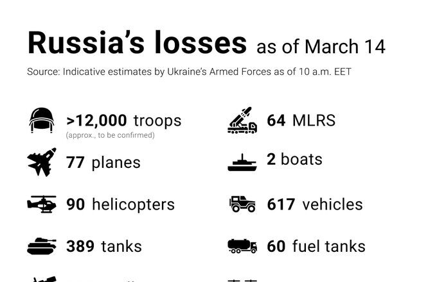Click the tank icon beside 389 tanks

click(42, 246)
